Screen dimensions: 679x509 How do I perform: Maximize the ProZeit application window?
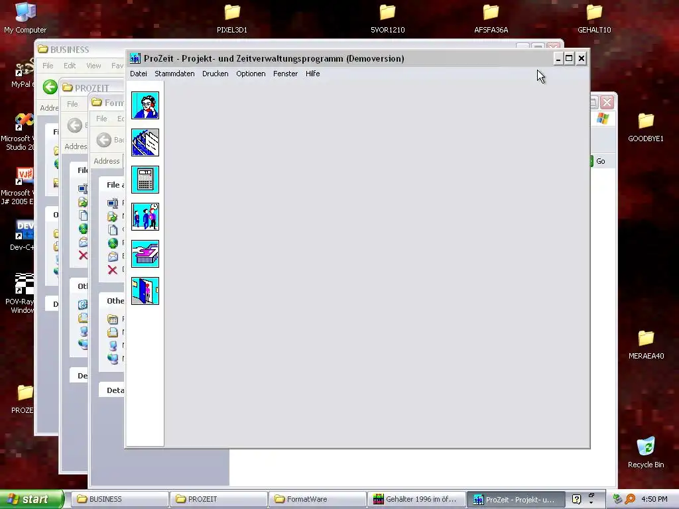coord(570,58)
